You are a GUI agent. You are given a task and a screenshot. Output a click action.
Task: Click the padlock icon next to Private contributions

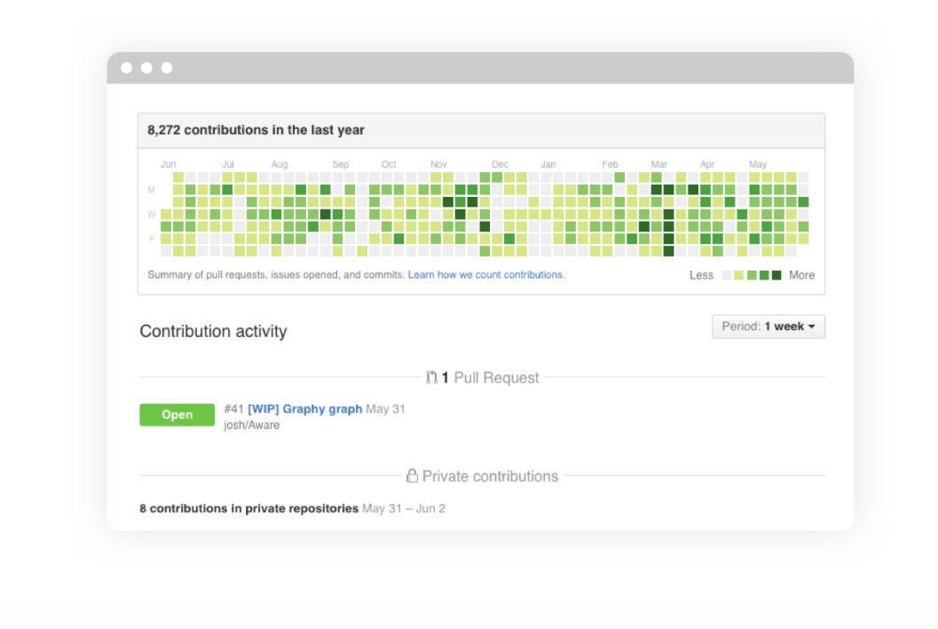point(412,476)
